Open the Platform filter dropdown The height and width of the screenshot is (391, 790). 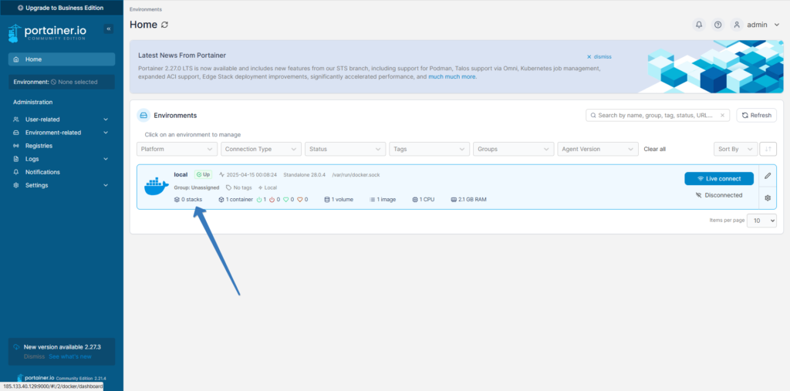point(177,149)
